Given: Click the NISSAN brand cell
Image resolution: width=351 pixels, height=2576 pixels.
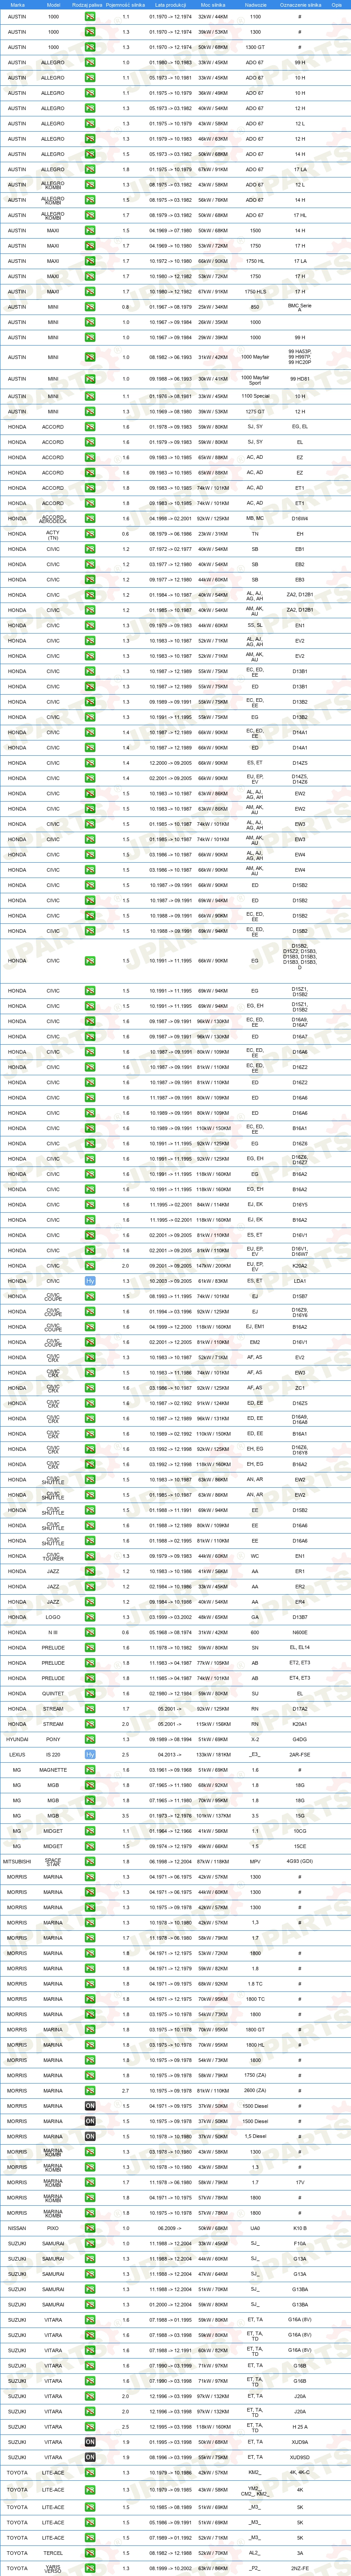Looking at the screenshot, I should click(17, 2228).
